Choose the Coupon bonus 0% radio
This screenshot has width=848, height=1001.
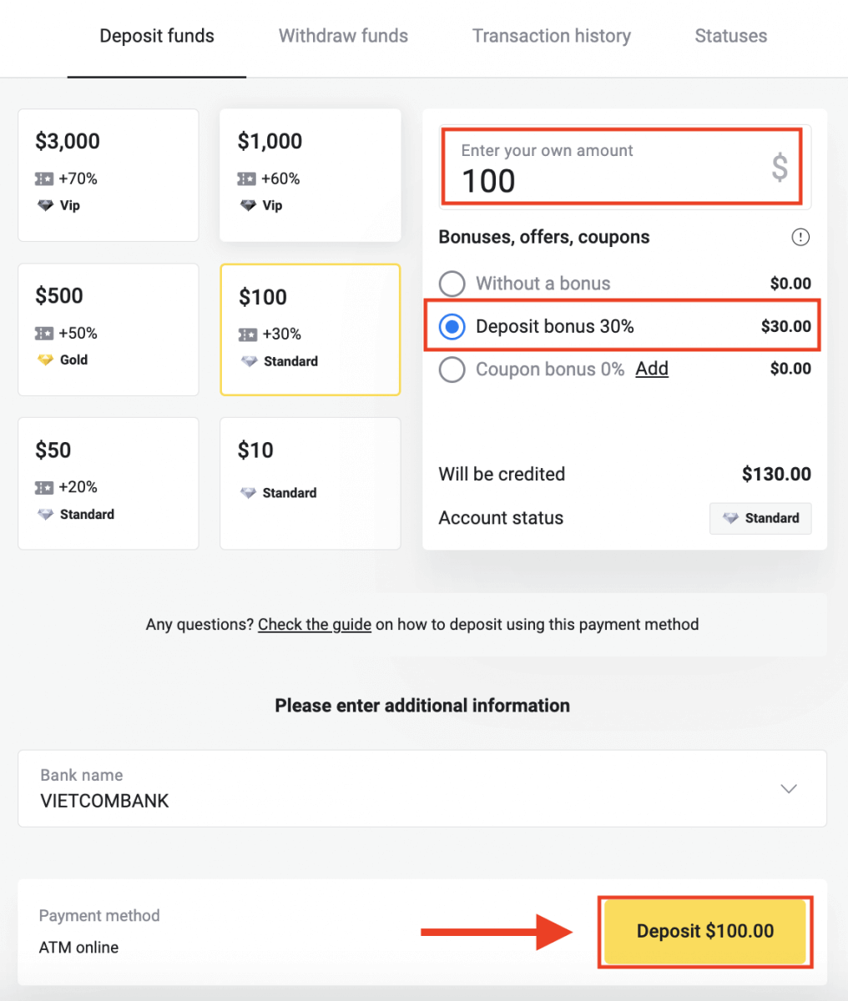point(452,370)
